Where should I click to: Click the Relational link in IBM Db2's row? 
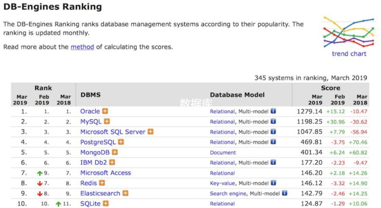coord(222,163)
